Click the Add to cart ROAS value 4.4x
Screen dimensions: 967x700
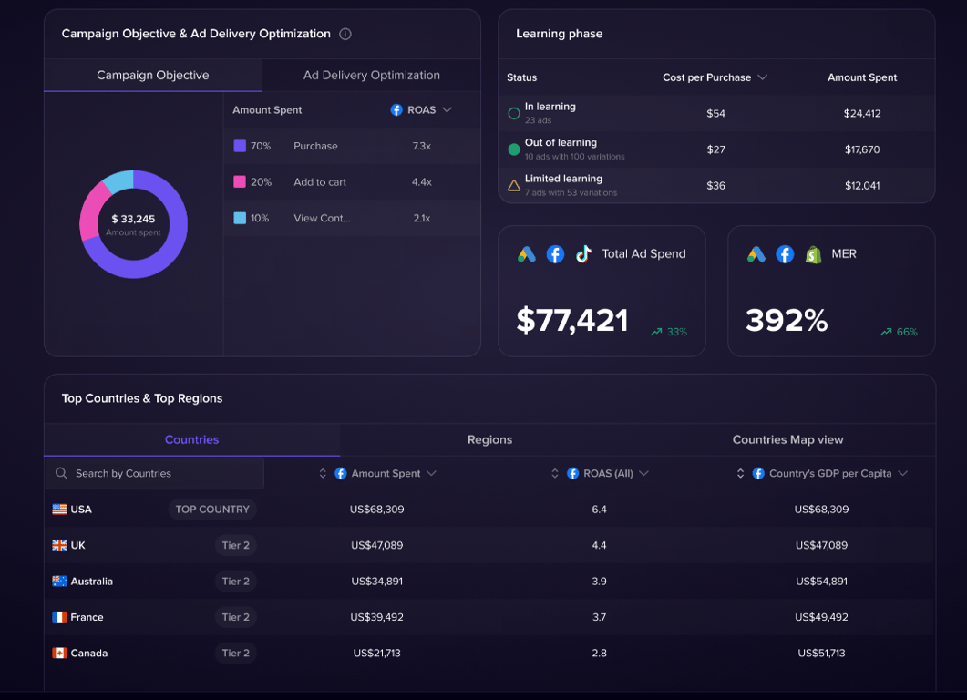tap(422, 182)
